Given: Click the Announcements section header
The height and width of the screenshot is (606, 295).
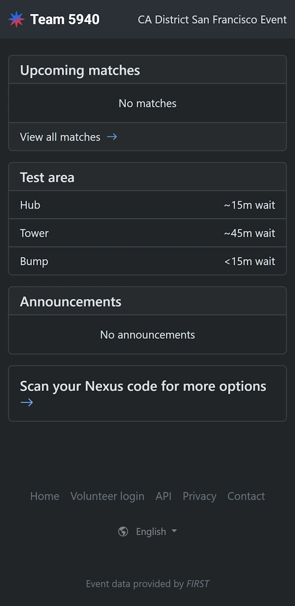Looking at the screenshot, I should (70, 301).
